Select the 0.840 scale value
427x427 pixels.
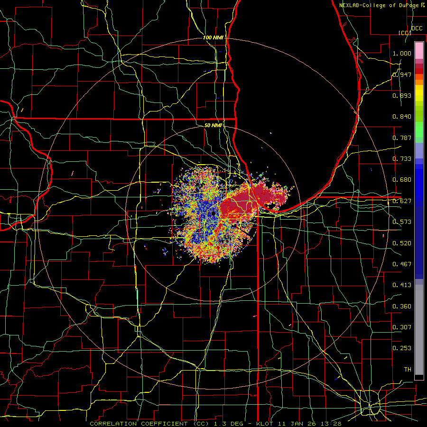tap(402, 117)
